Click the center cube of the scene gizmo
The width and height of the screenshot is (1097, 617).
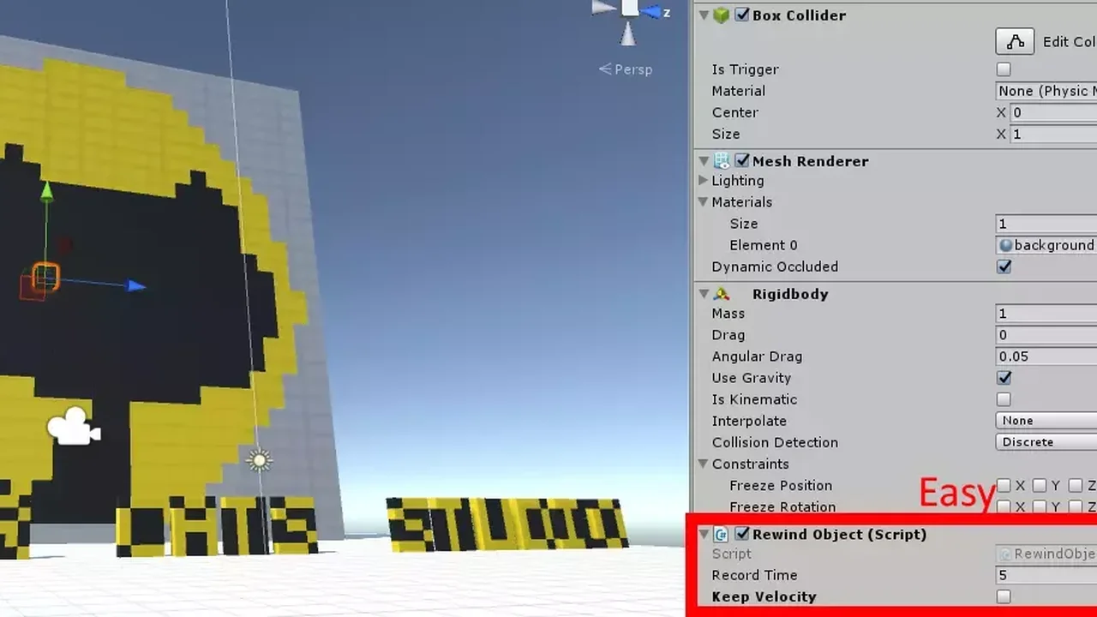coord(630,8)
